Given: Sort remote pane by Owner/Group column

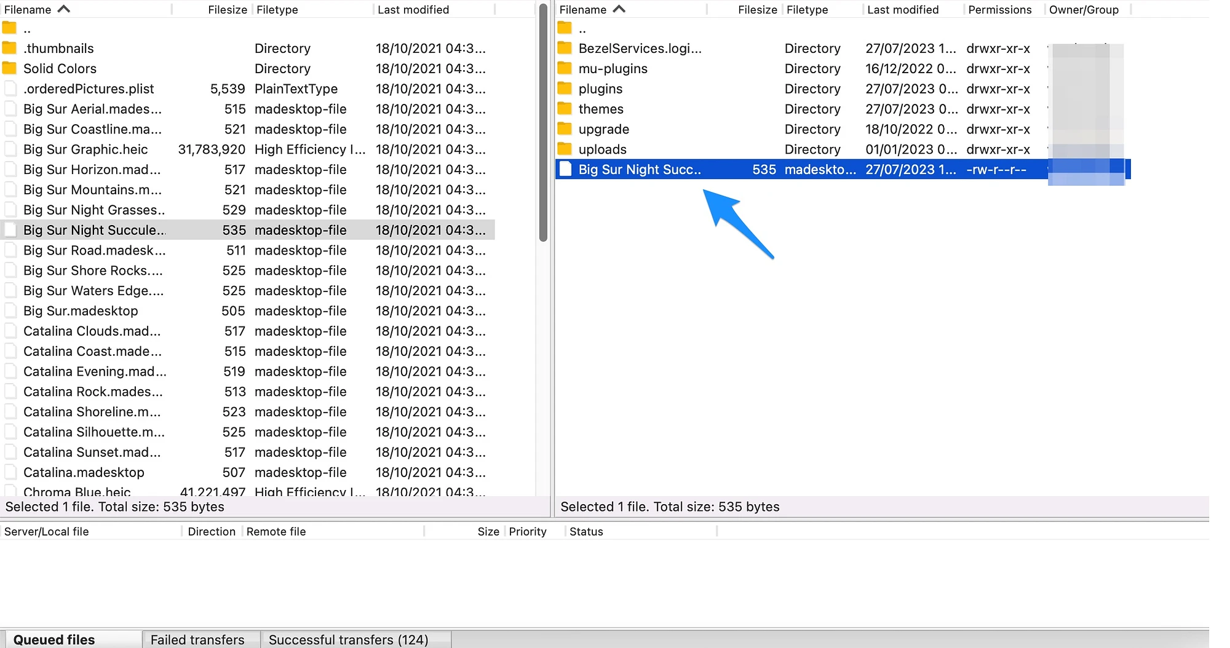Looking at the screenshot, I should pos(1087,9).
